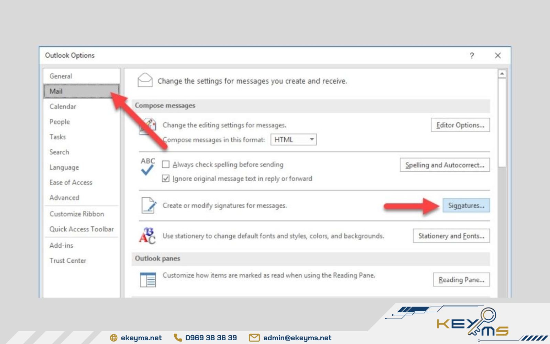Uncheck Ignore original message text option
Screen dimensions: 550x344
pyautogui.click(x=166, y=179)
